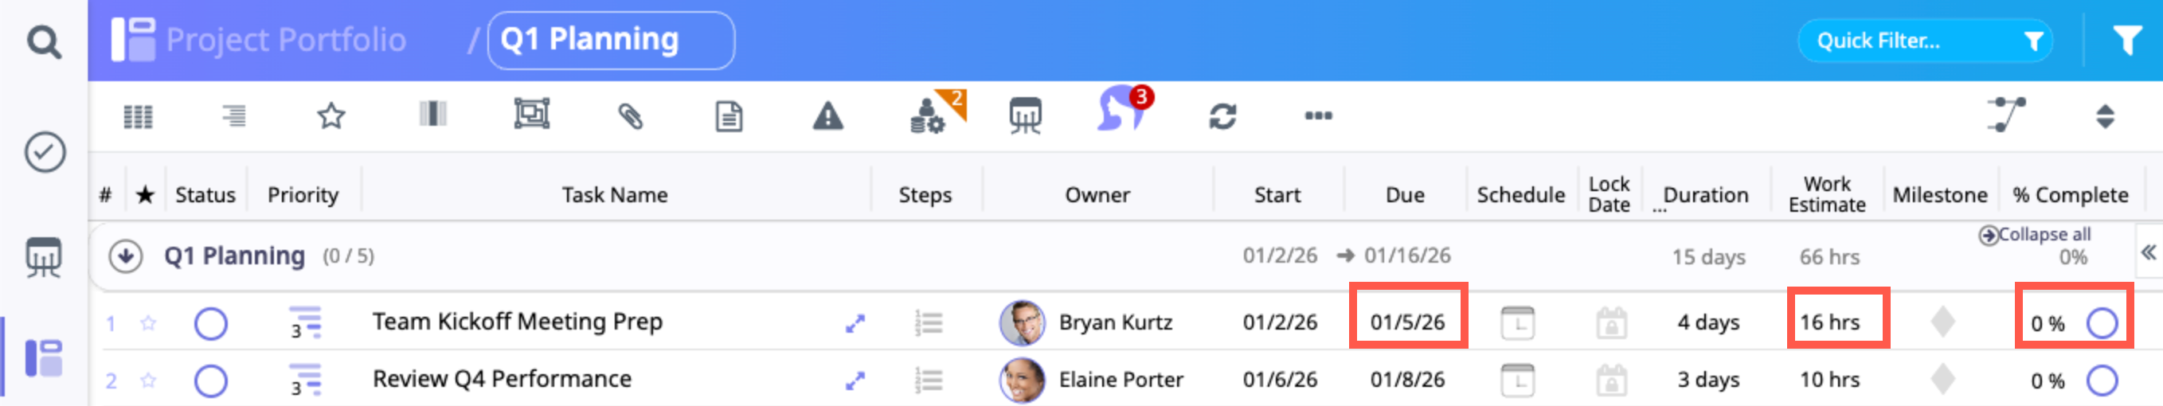Collapse the Q1 Planning group arrow

click(125, 256)
